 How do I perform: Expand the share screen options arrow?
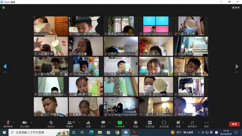pyautogui.click(x=126, y=122)
